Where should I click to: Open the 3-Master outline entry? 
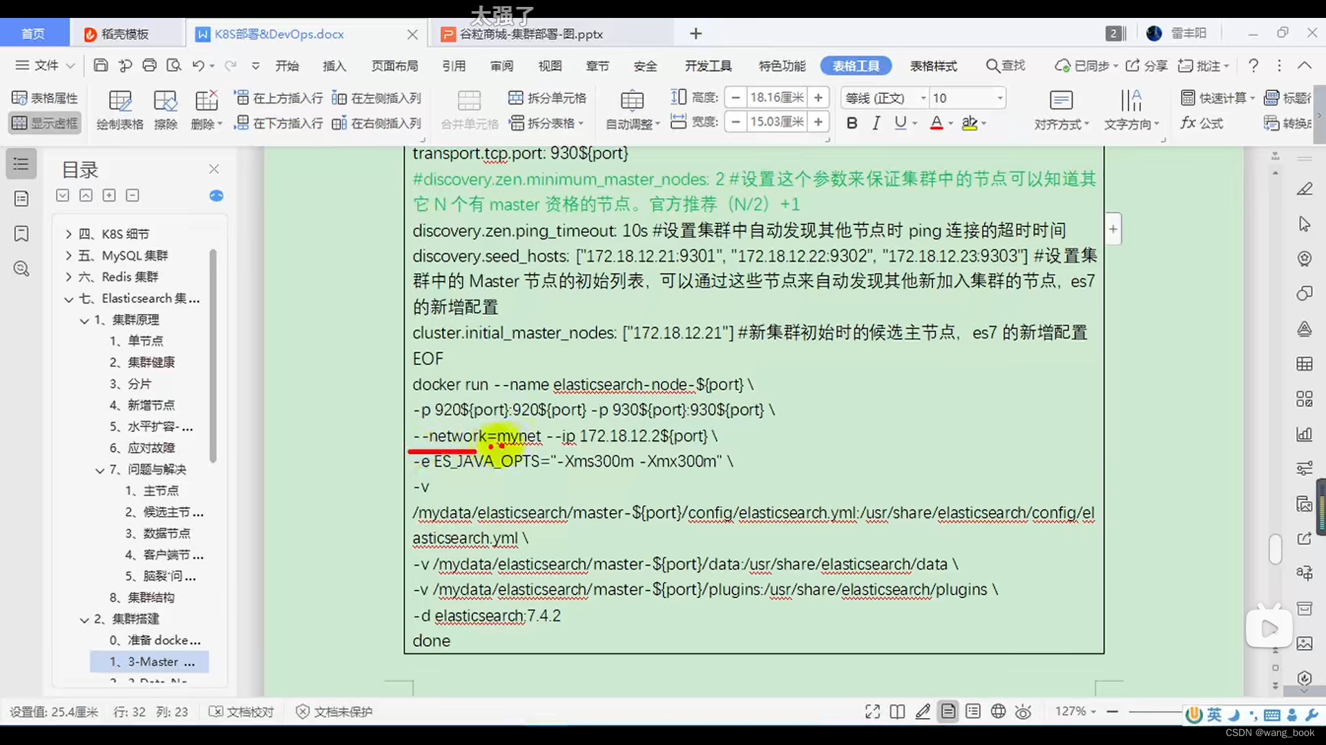point(148,662)
